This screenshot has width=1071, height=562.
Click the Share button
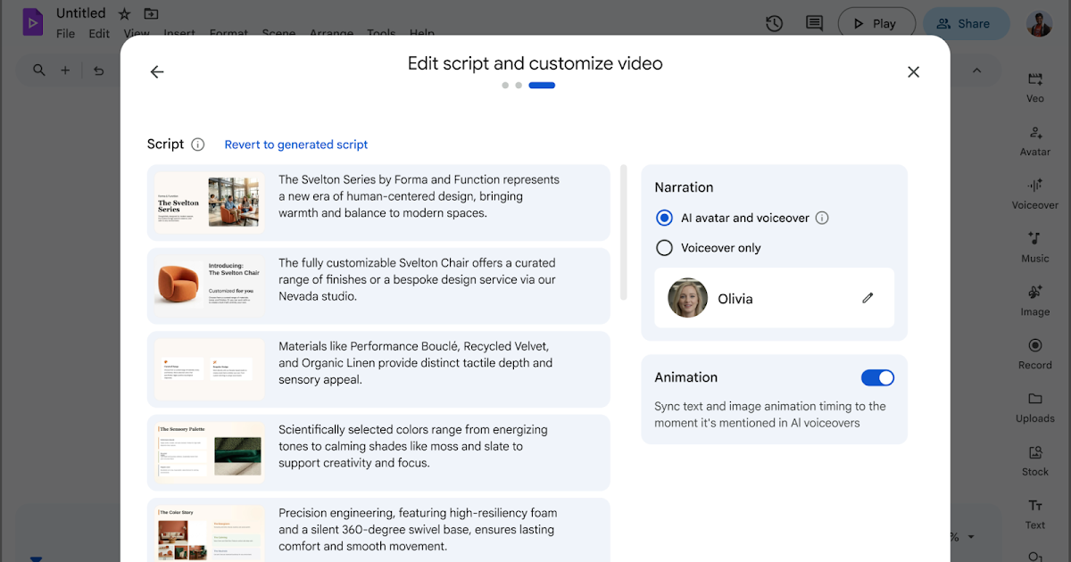[x=967, y=23]
